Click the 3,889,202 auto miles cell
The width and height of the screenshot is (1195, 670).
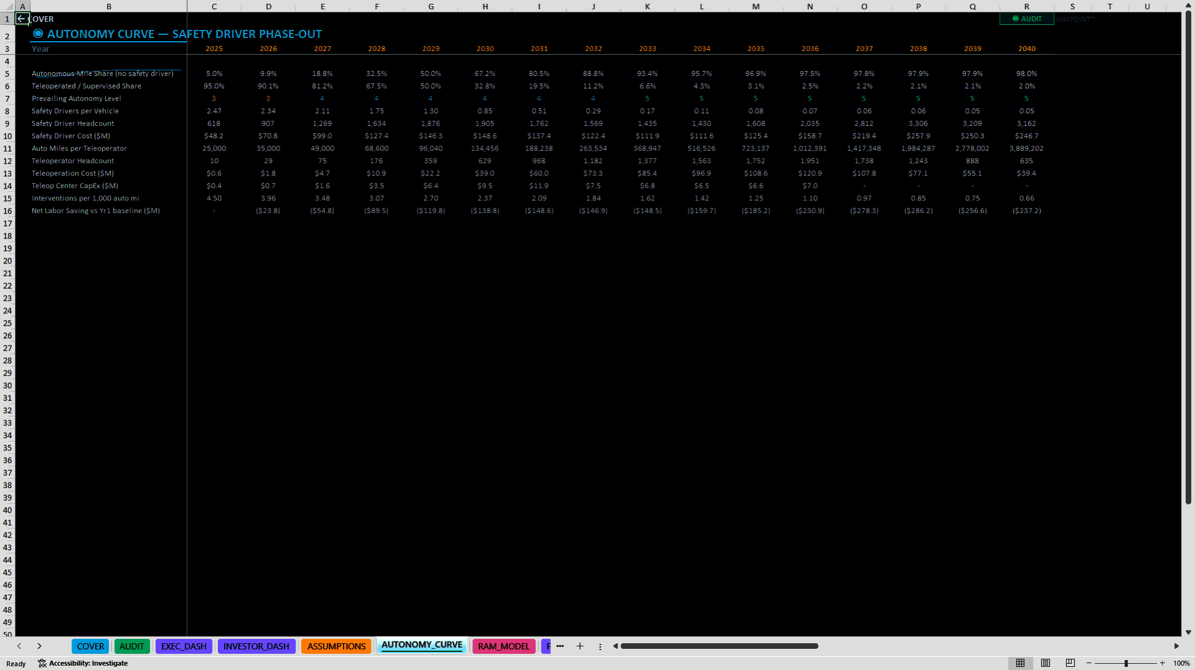[x=1027, y=148]
